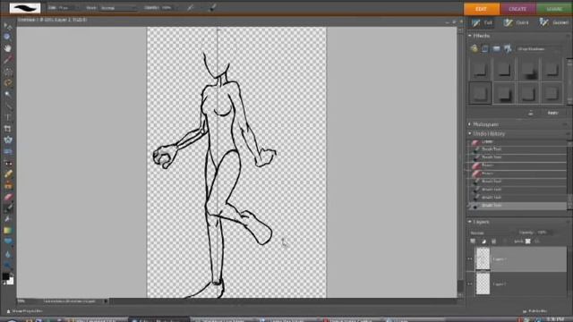
Task: Select the Type tool
Action: (7, 117)
